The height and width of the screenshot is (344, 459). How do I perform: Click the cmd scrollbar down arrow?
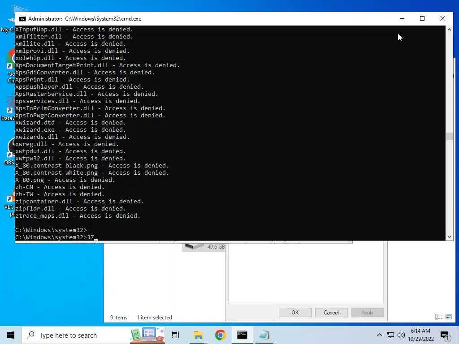(x=449, y=237)
